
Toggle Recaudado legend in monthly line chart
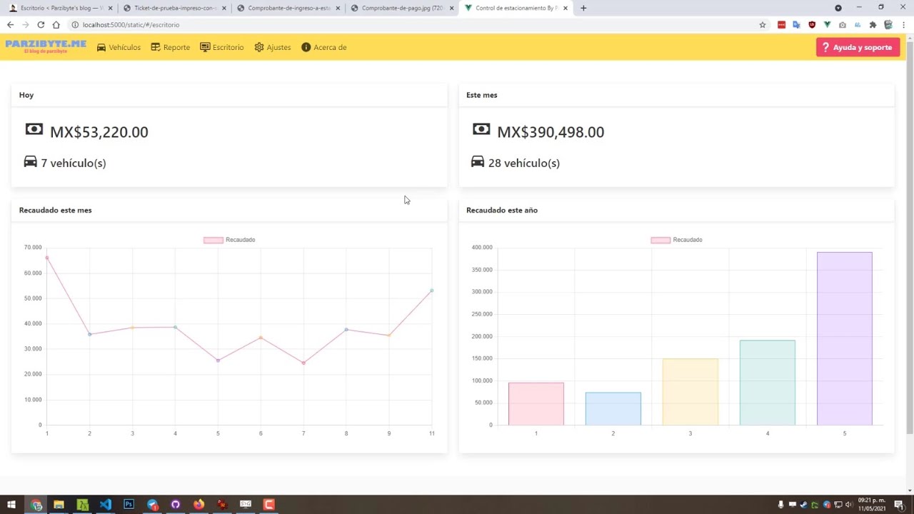coord(229,240)
